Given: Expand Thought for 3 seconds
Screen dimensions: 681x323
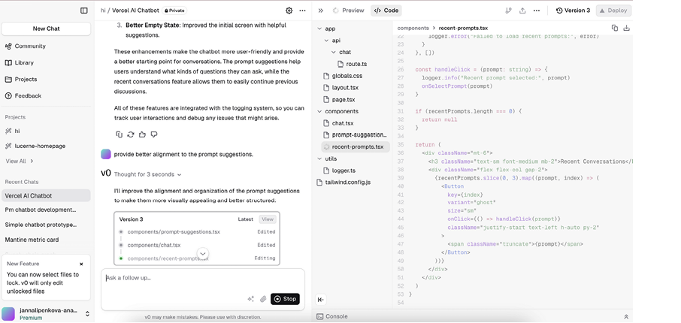Looking at the screenshot, I should (147, 174).
